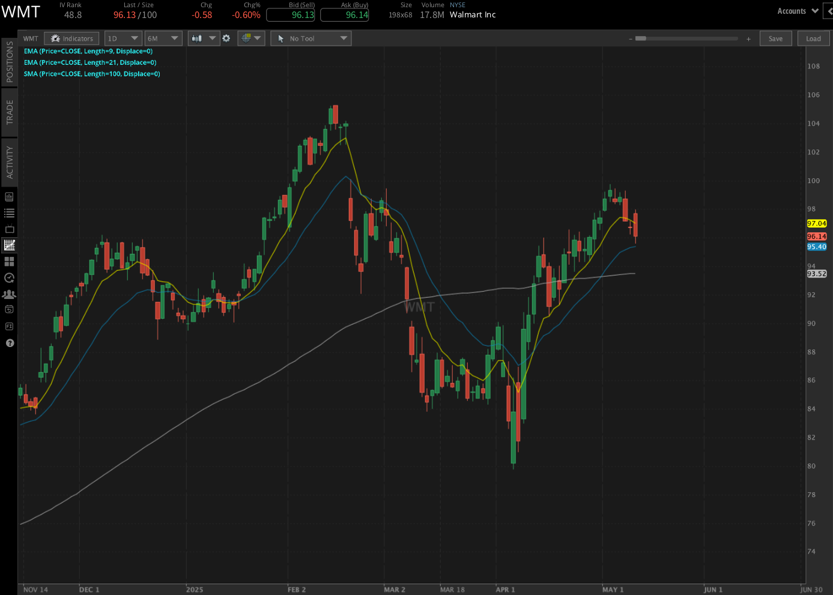This screenshot has width=833, height=595.
Task: Select the EMA Length=9 study label
Action: 88,51
